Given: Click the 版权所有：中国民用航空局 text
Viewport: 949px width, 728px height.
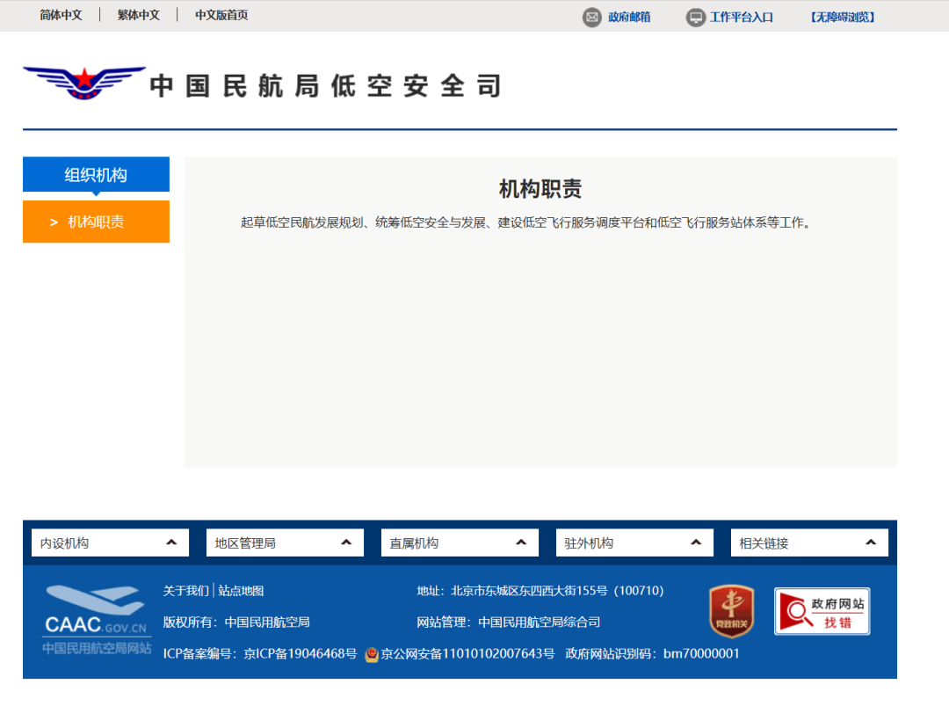Looking at the screenshot, I should point(236,622).
